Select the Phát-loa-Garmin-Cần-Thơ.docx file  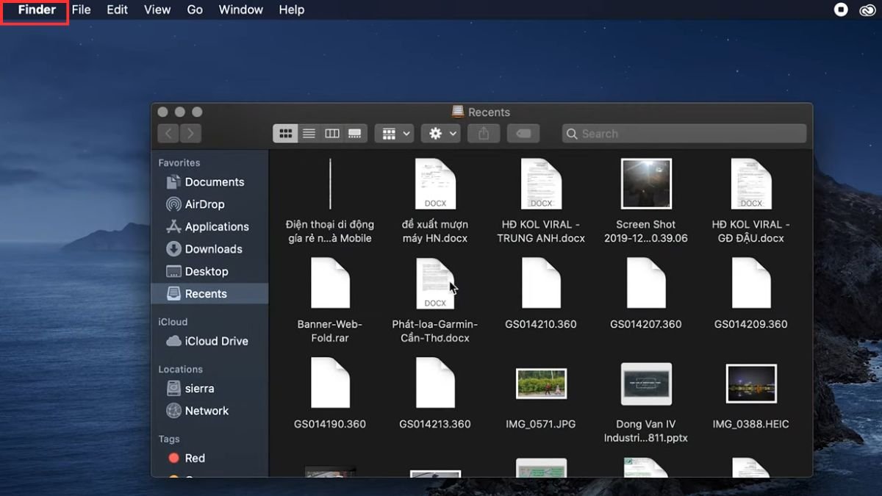pyautogui.click(x=435, y=284)
